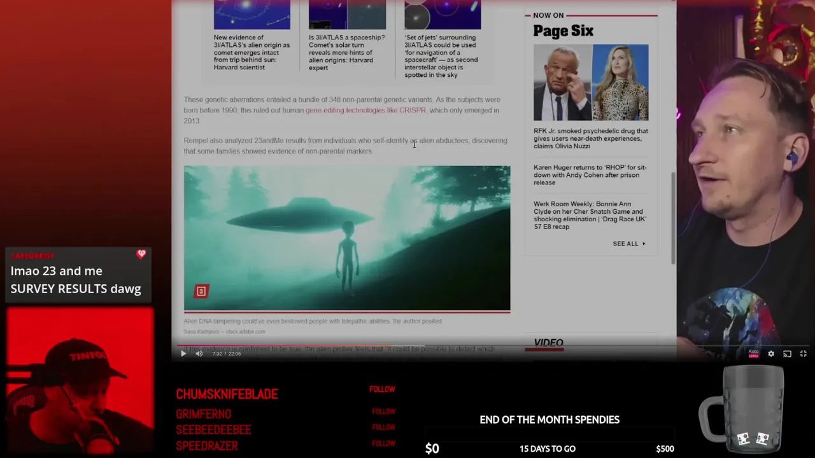Follow CHUMSKNIFEBLADE
Viewport: 815px width, 458px height.
pyautogui.click(x=382, y=389)
